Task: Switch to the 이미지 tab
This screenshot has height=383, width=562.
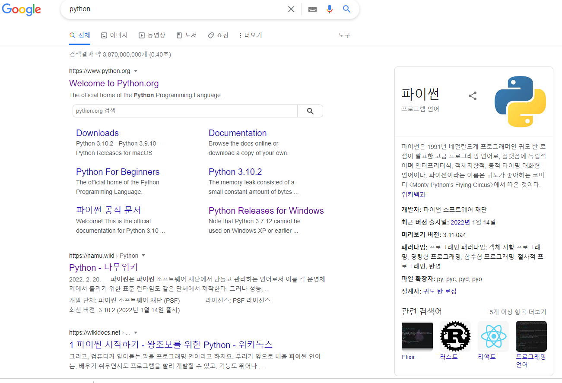Action: (114, 35)
